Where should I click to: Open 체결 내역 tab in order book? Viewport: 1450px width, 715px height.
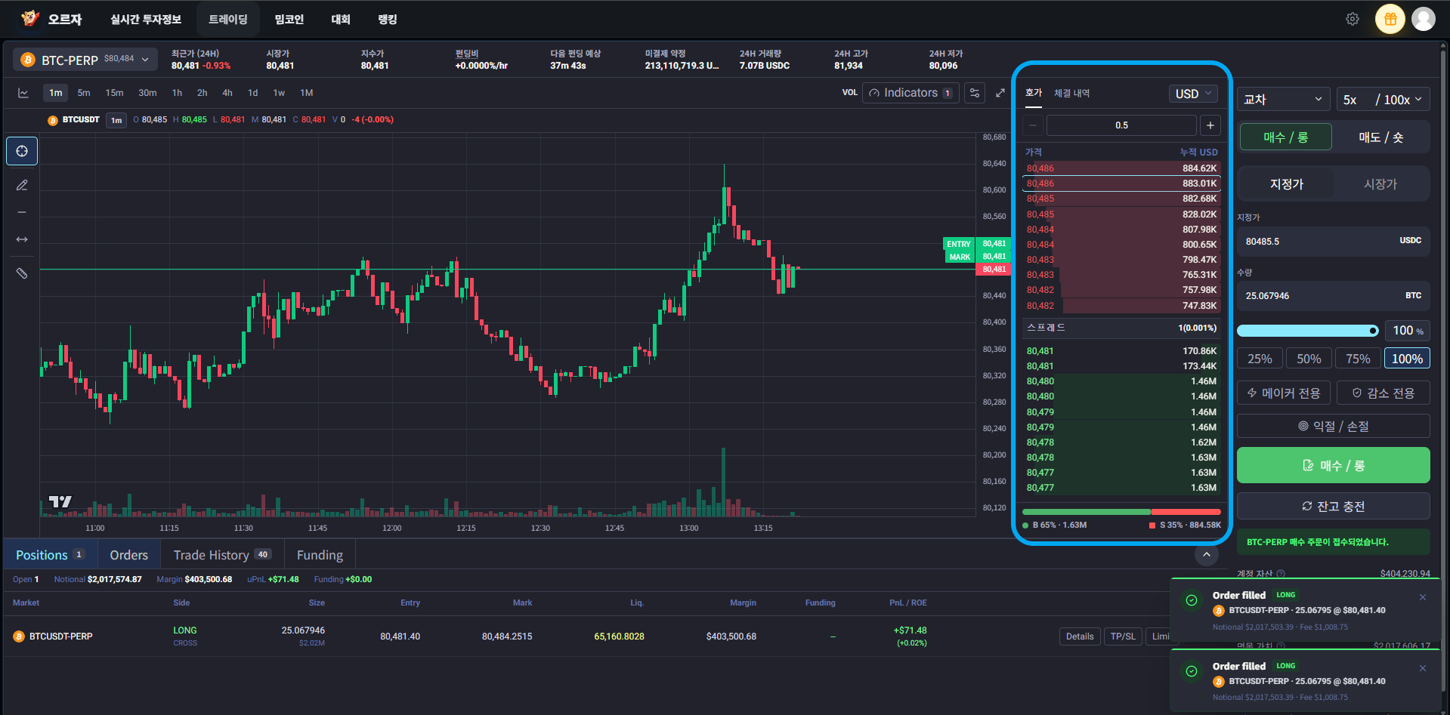pyautogui.click(x=1071, y=93)
